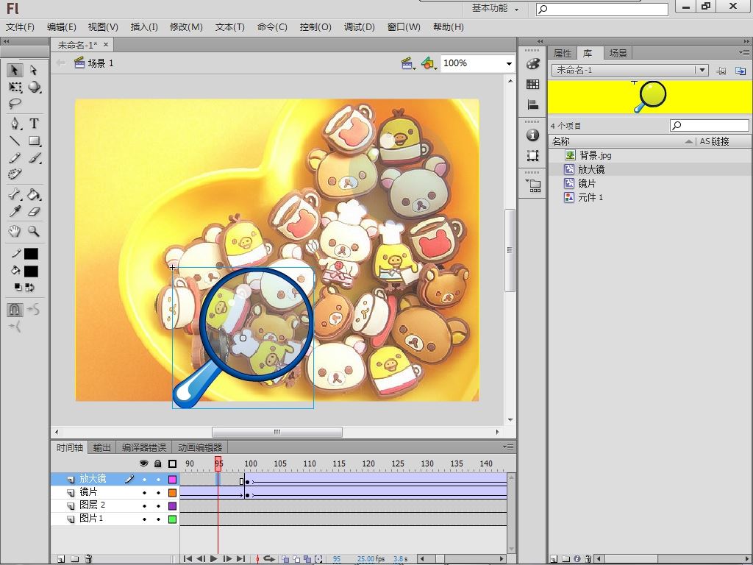The height and width of the screenshot is (565, 753).
Task: Open the stage zoom 100% dropdown
Action: (x=509, y=63)
